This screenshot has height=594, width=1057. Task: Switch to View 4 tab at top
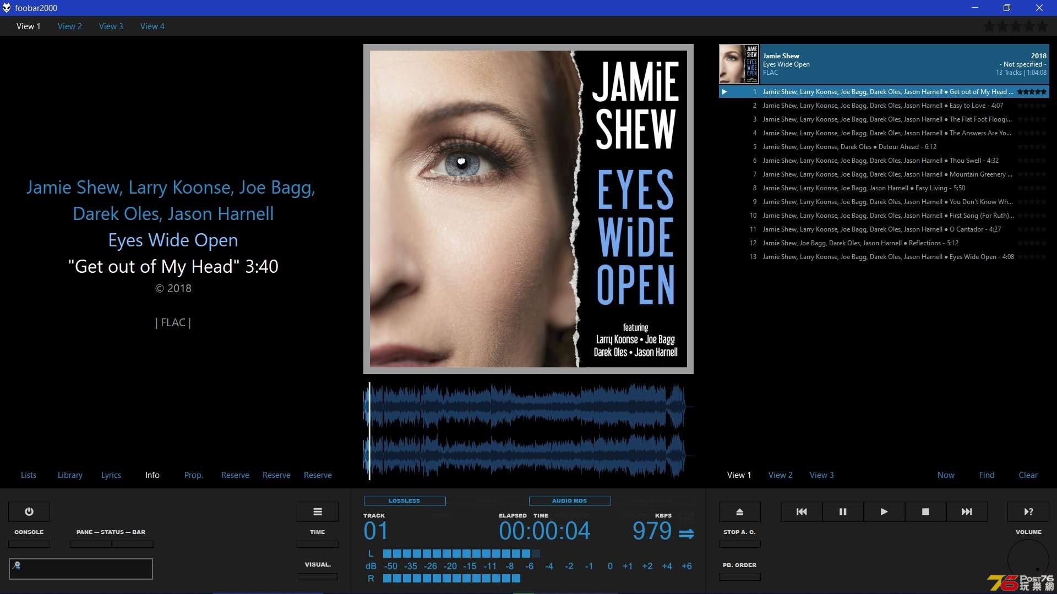coord(152,26)
